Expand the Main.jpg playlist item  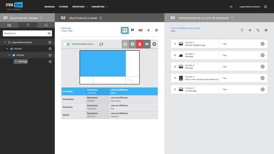(x=263, y=66)
